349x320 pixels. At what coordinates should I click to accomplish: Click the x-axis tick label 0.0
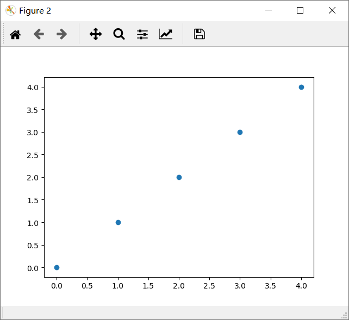click(57, 286)
